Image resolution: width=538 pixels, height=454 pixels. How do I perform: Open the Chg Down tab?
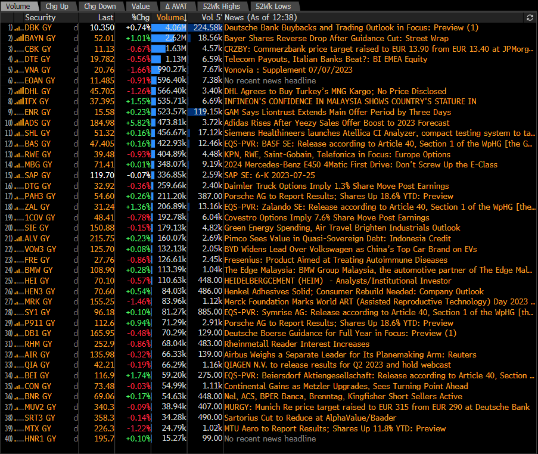click(x=100, y=6)
